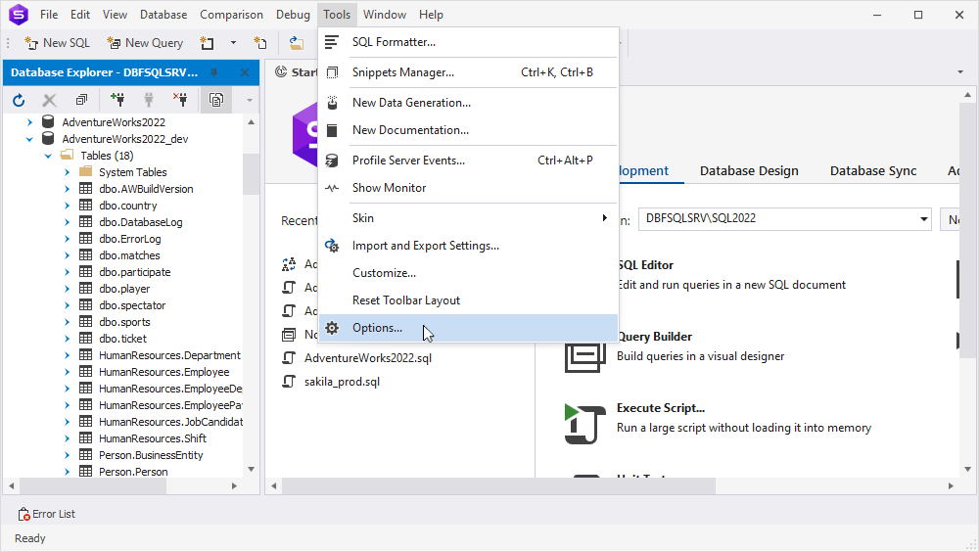Click the Query Builder icon
This screenshot has width=979, height=552.
point(585,358)
